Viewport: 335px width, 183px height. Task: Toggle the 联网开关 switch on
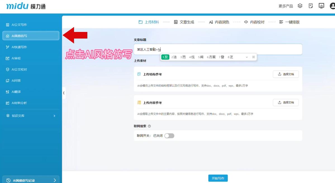coord(169,136)
